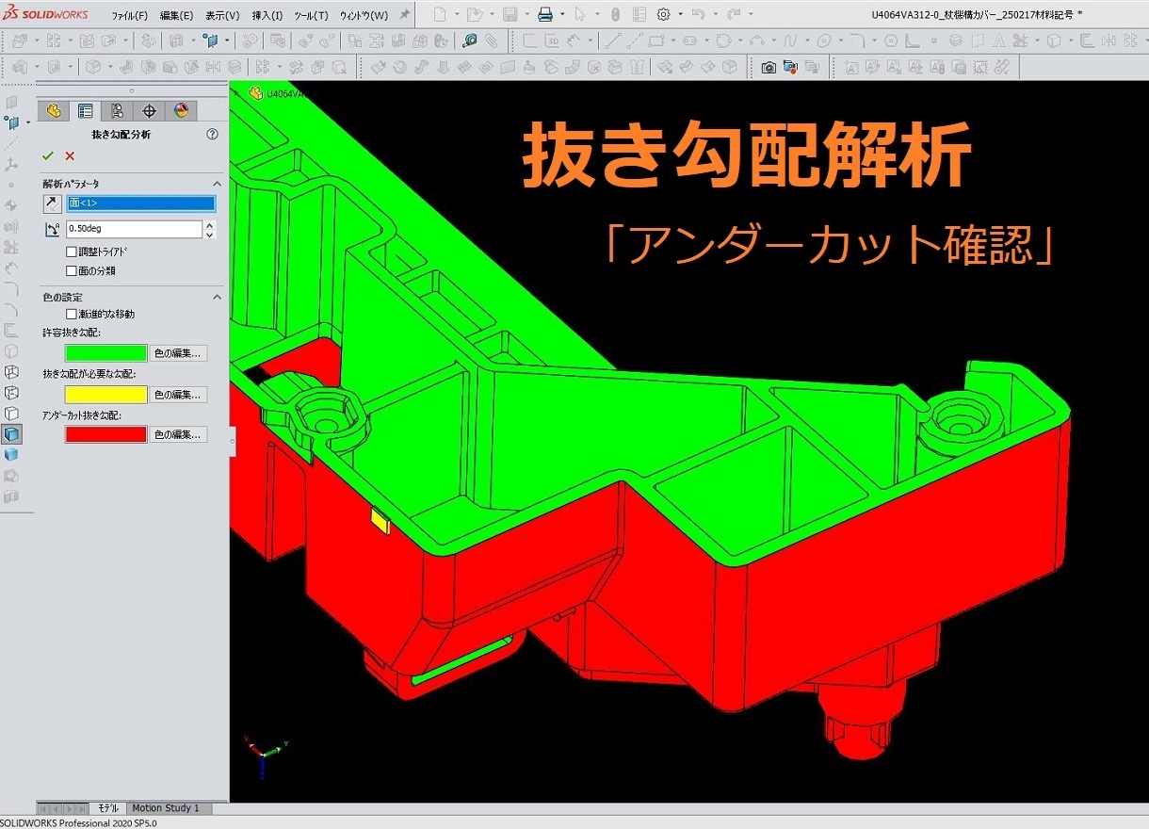The width and height of the screenshot is (1149, 829).
Task: Confirm draft analysis with green checkmark
Action: pyautogui.click(x=48, y=156)
